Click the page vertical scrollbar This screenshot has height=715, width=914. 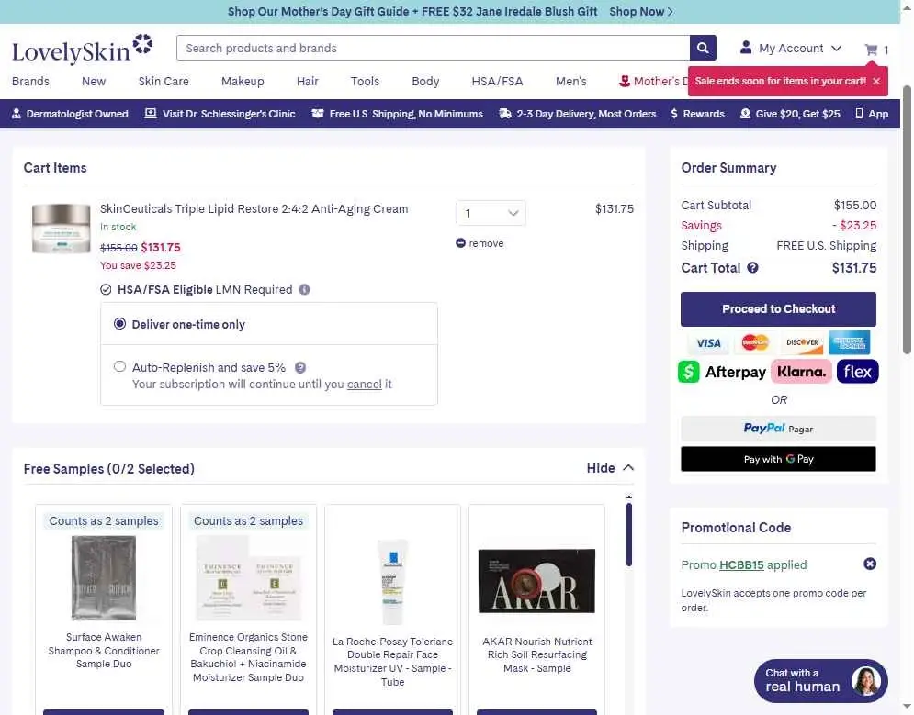coord(907,219)
